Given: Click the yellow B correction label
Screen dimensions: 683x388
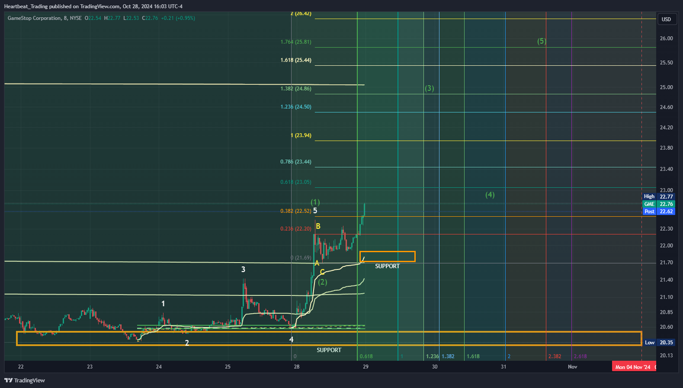Looking at the screenshot, I should click(x=318, y=226).
